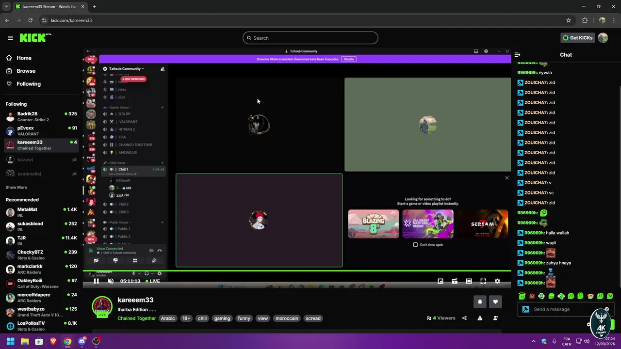Viewport: 621px width, 349px height.
Task: Select the moroccain tag
Action: coord(287,318)
